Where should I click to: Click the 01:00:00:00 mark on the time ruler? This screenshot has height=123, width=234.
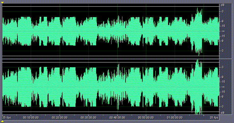[175, 118]
